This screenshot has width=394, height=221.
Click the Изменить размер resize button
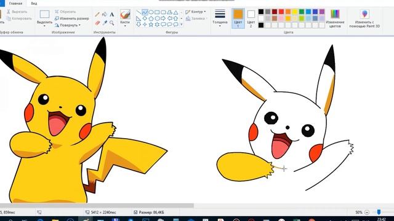pos(72,18)
